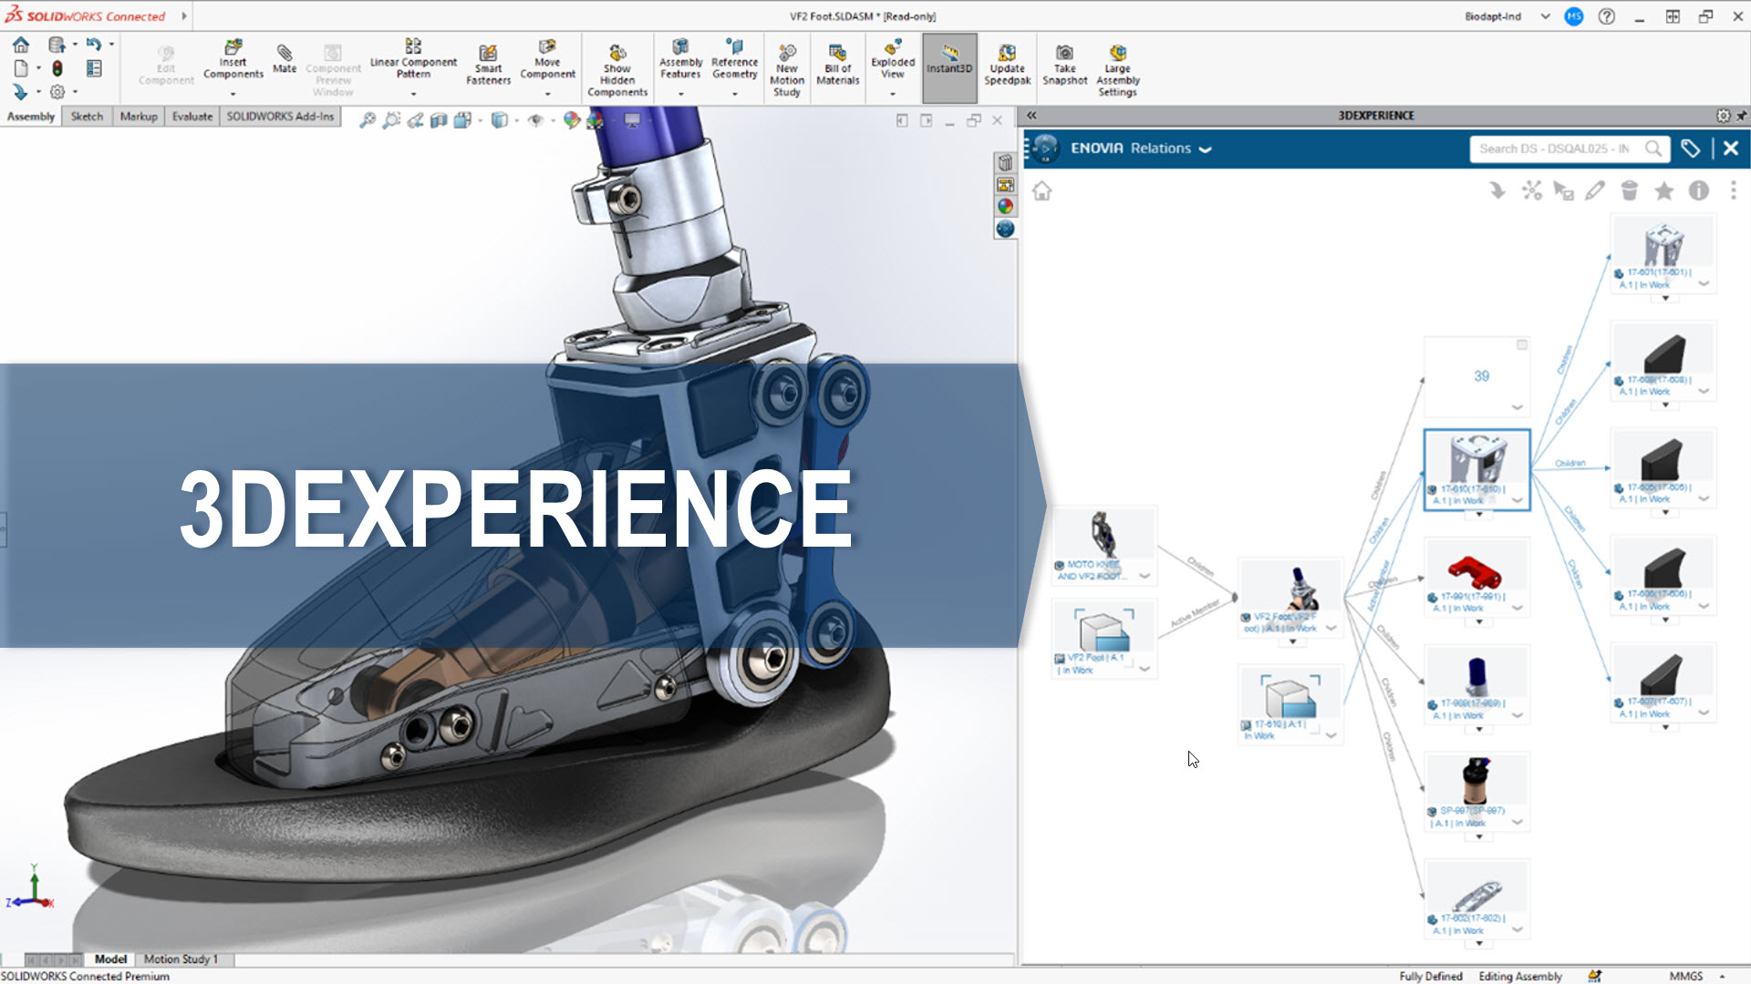The height and width of the screenshot is (984, 1751).
Task: Open the SOLIDWORKS Add-Ins tab
Action: click(280, 116)
